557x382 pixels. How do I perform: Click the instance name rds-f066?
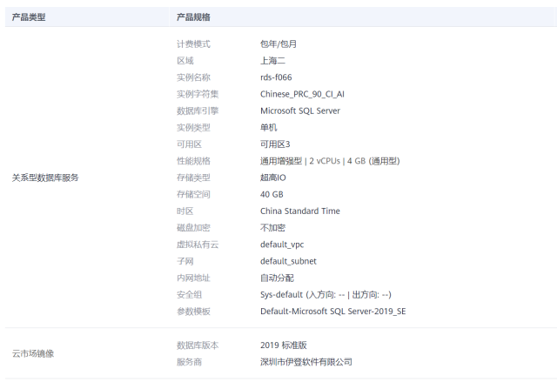pyautogui.click(x=276, y=77)
